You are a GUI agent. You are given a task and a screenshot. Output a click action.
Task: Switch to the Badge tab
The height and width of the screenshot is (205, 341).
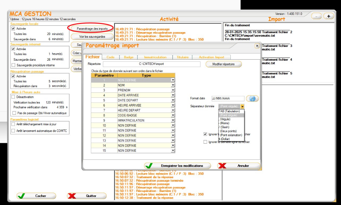click(129, 57)
